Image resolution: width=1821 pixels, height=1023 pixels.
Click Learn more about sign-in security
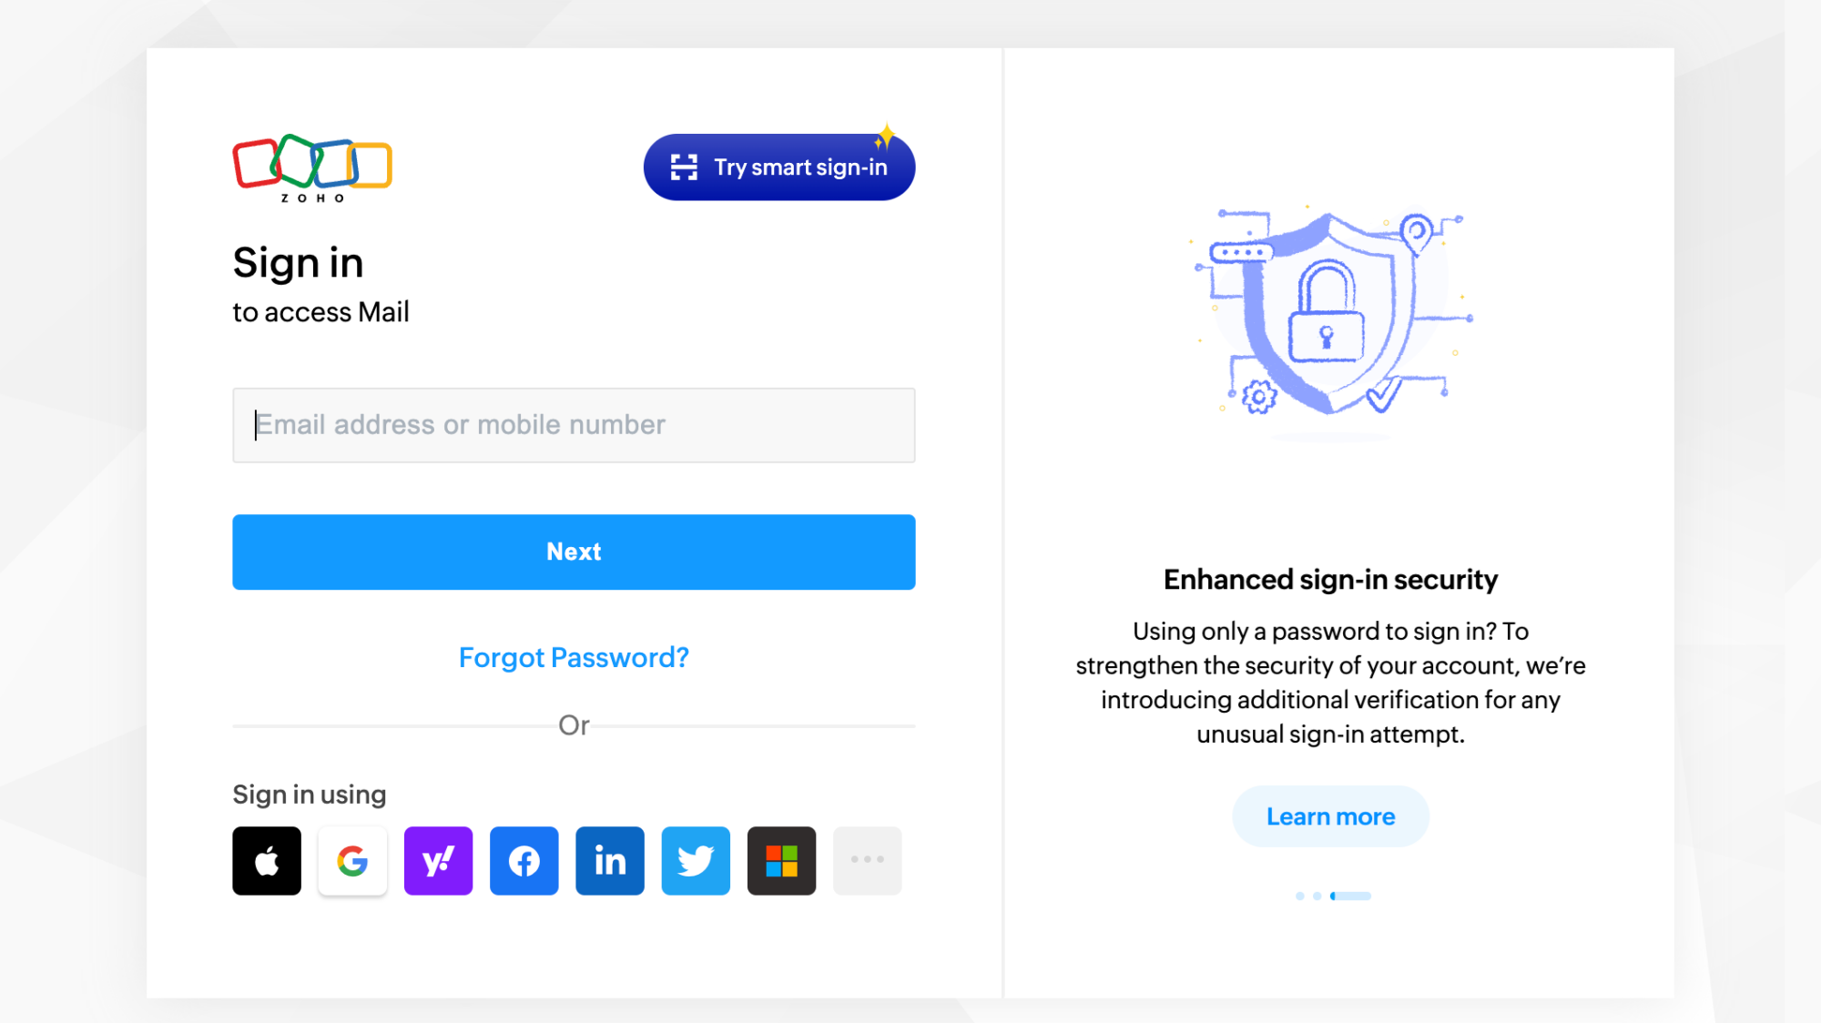[1331, 815]
